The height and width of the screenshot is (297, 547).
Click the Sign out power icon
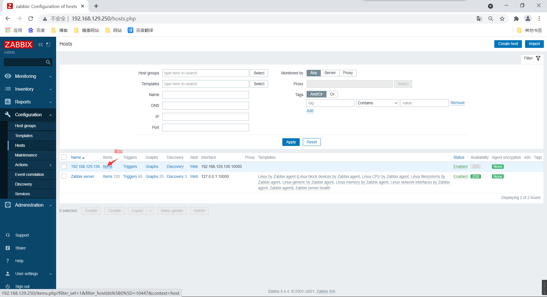[x=8, y=286]
